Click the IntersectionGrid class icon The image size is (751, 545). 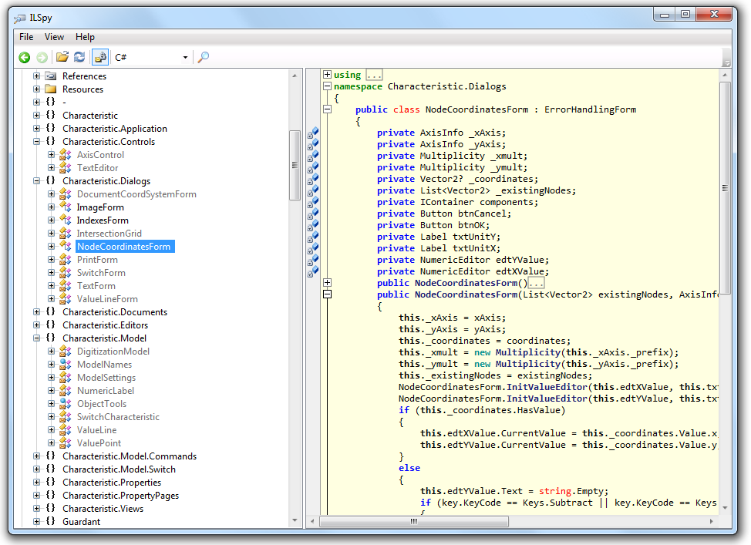click(x=66, y=234)
